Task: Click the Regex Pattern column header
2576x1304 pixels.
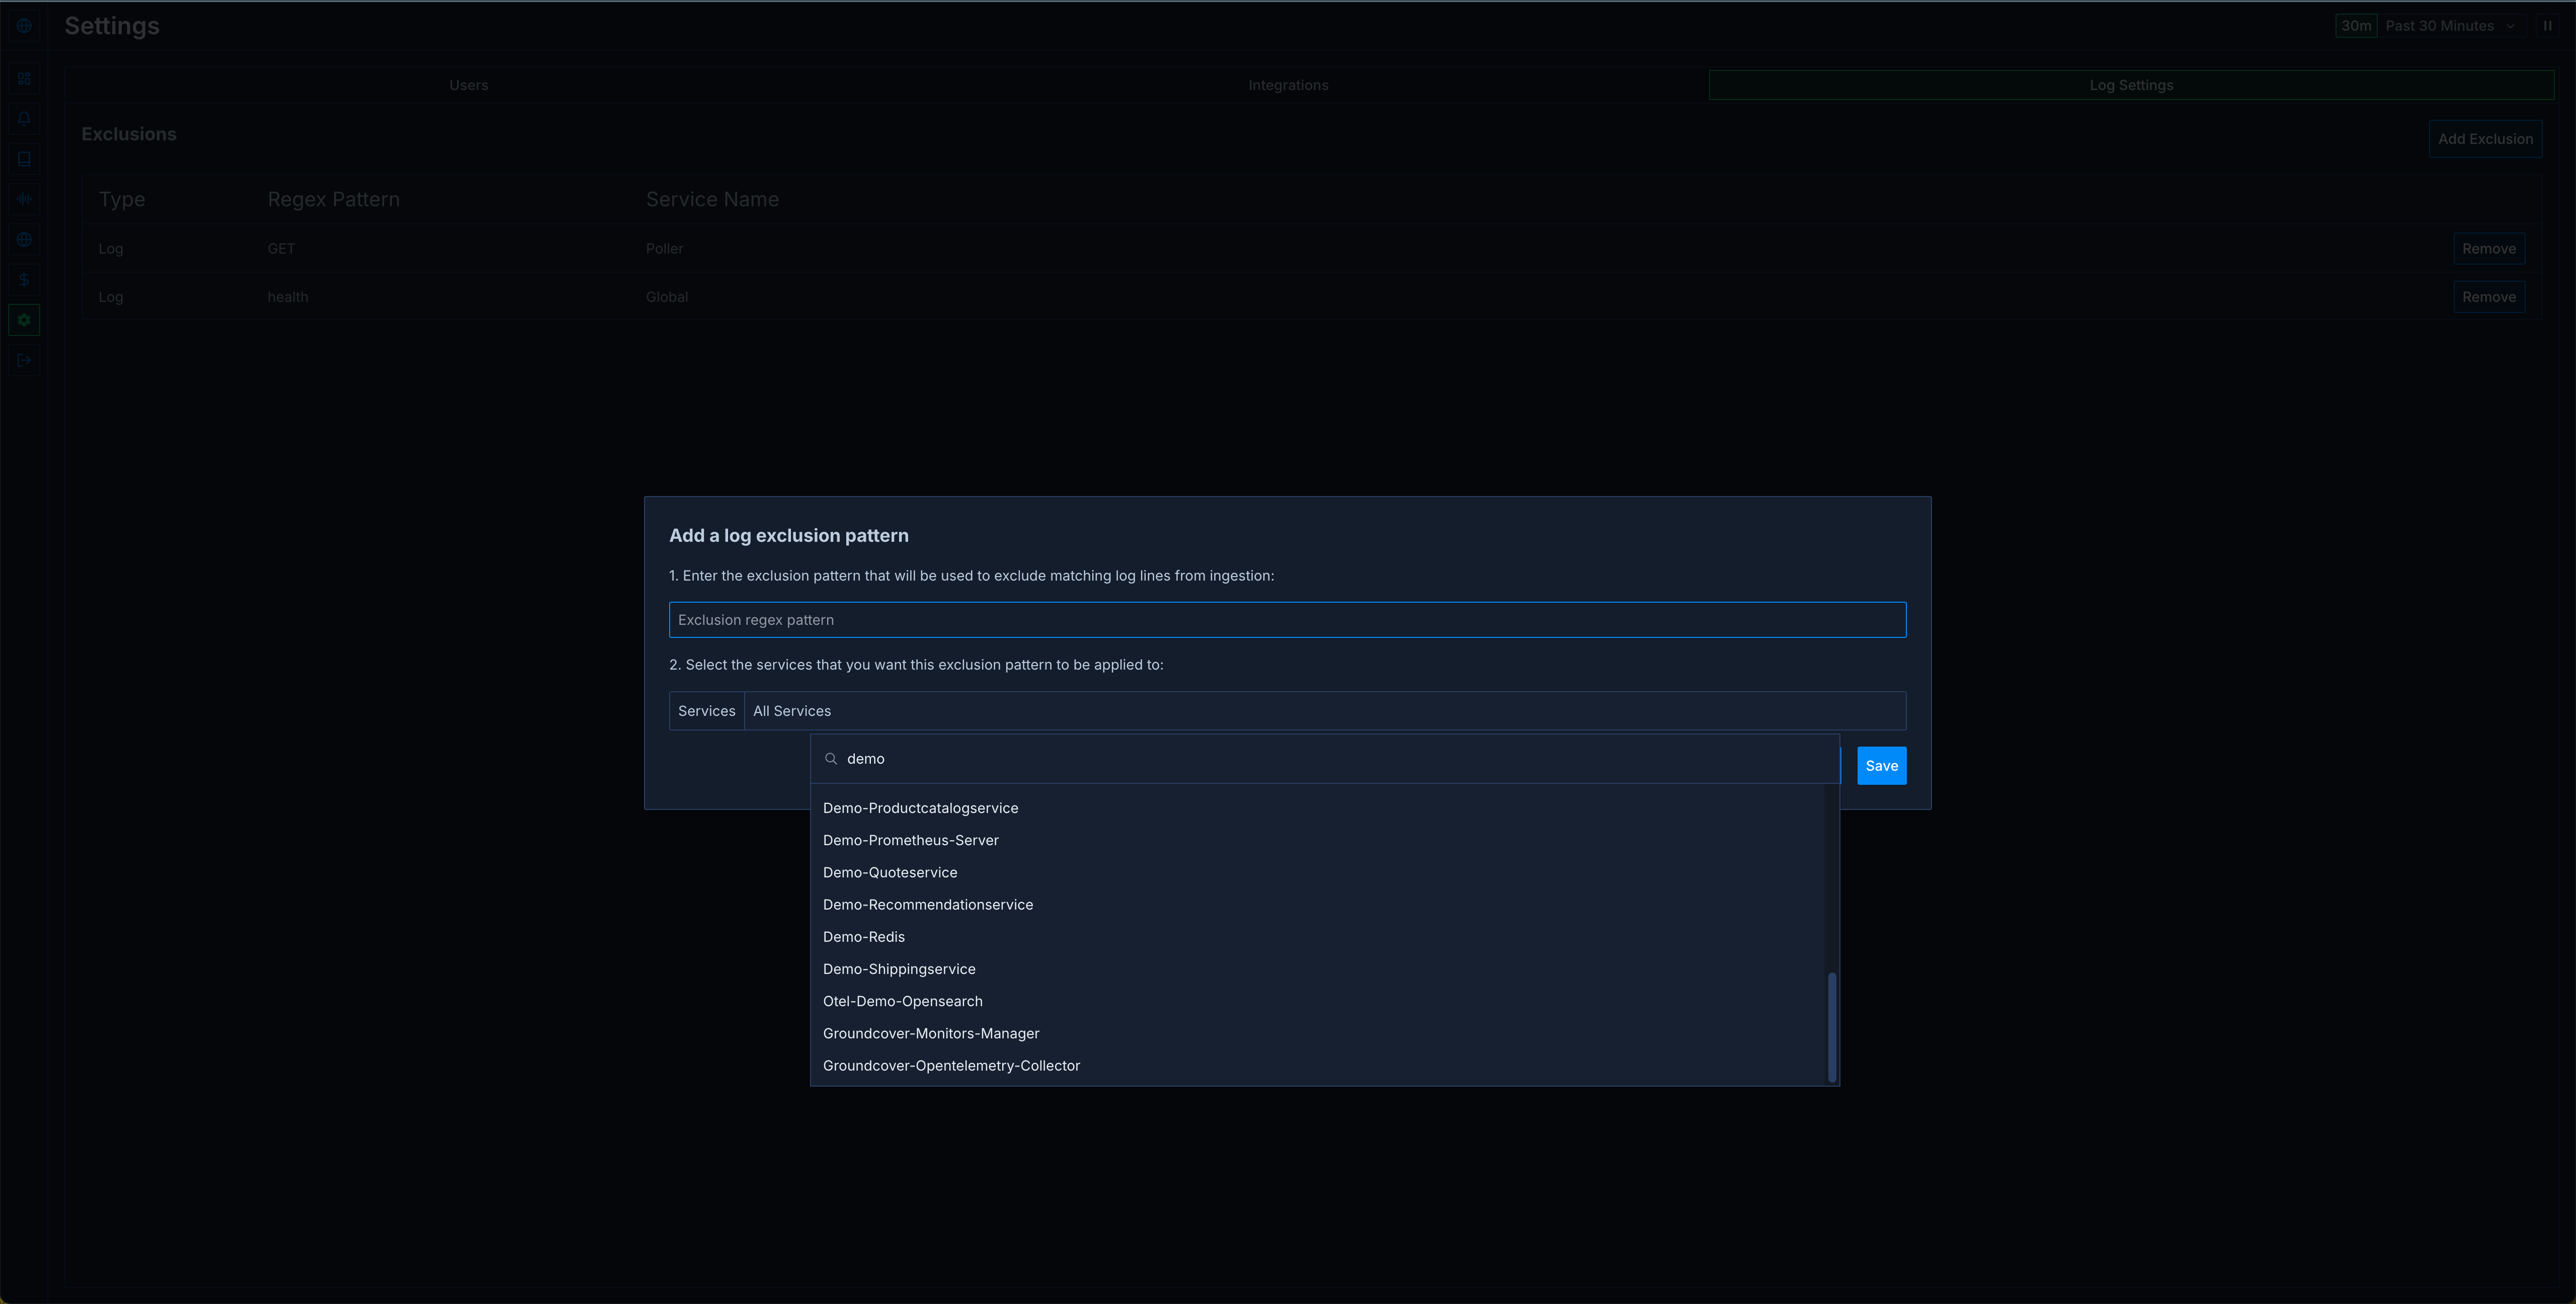Action: [x=333, y=199]
